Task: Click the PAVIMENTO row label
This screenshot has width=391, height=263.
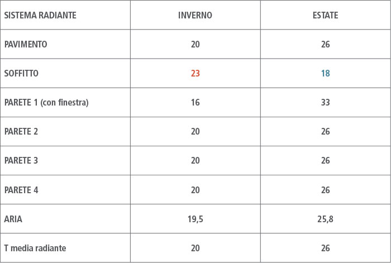Action: pyautogui.click(x=26, y=44)
